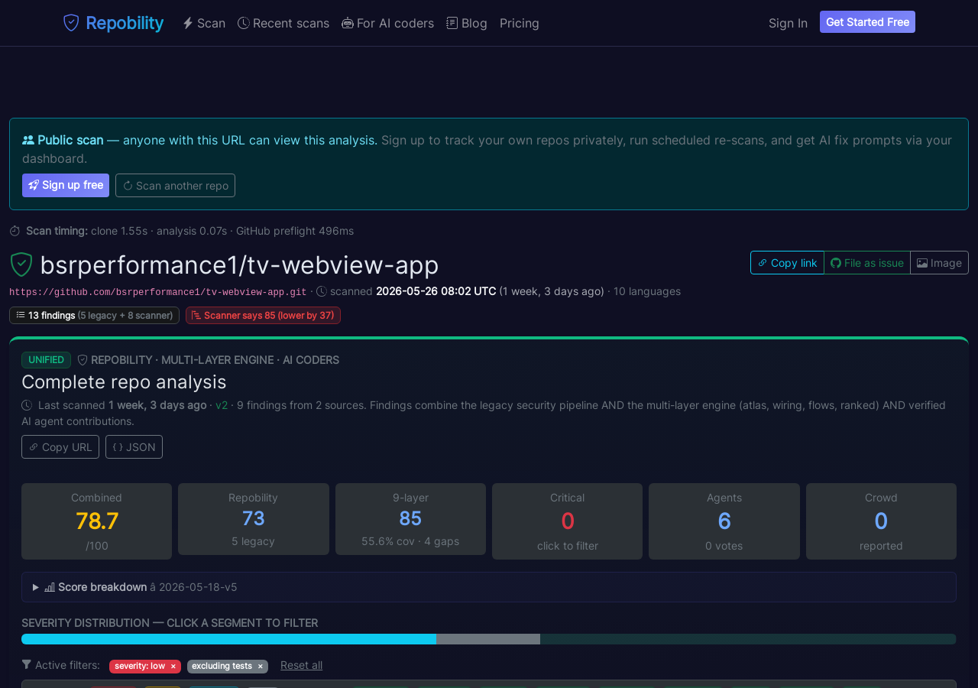Click Scanner says 85 badge

tap(263, 315)
